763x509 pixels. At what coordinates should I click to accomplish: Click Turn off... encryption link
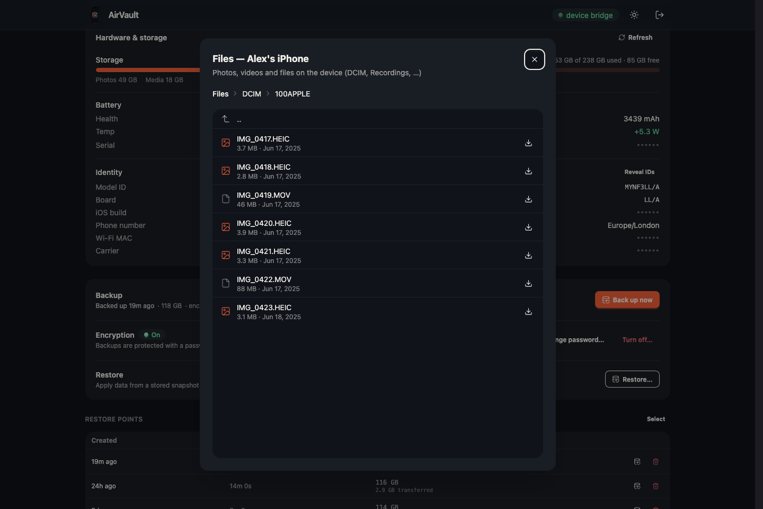click(637, 340)
